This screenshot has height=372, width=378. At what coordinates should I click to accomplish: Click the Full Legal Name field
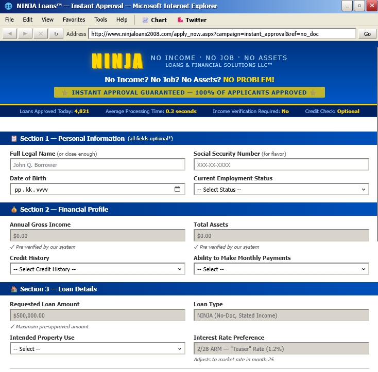pos(97,165)
